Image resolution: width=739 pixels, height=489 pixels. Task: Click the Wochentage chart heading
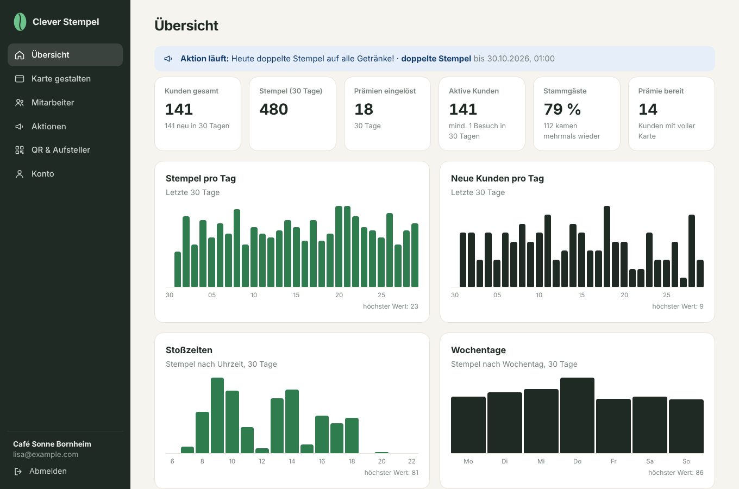478,350
